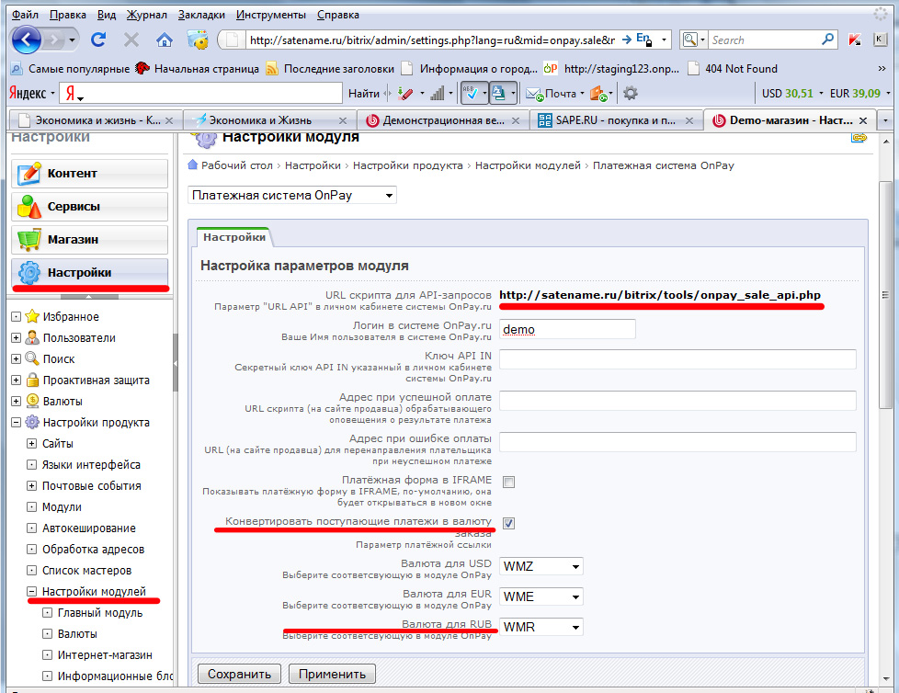Screen dimensions: 899x693
Task: Click the Применить button
Action: (x=332, y=674)
